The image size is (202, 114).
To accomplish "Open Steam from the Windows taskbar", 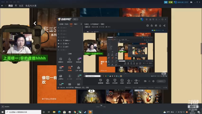I will (85, 112).
